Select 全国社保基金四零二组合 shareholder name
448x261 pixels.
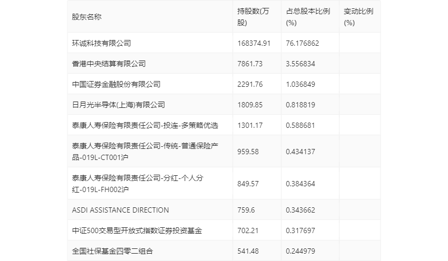coord(113,251)
